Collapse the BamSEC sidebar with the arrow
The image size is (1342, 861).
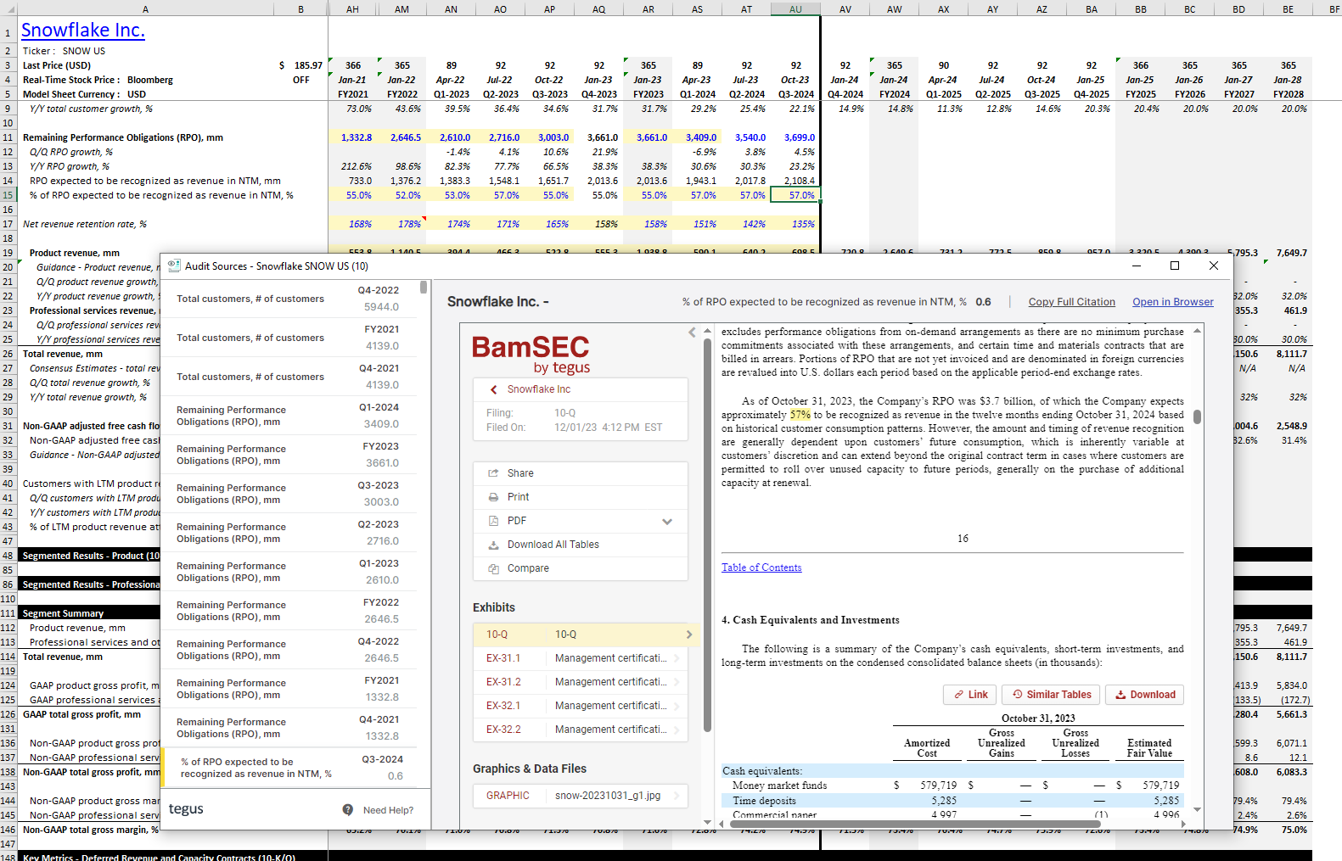coord(692,333)
